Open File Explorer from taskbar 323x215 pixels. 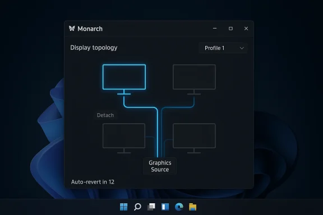[x=192, y=207]
